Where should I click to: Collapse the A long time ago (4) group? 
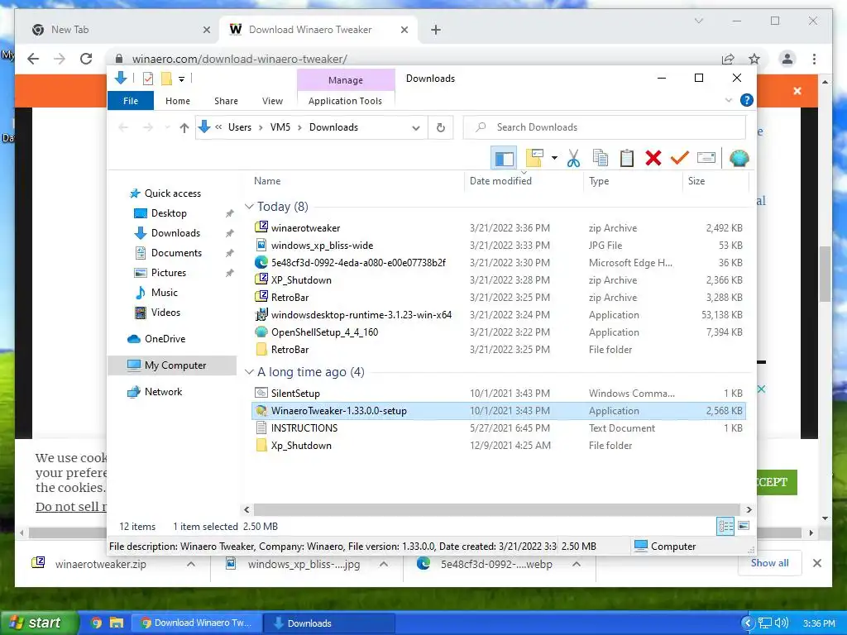[x=249, y=372]
